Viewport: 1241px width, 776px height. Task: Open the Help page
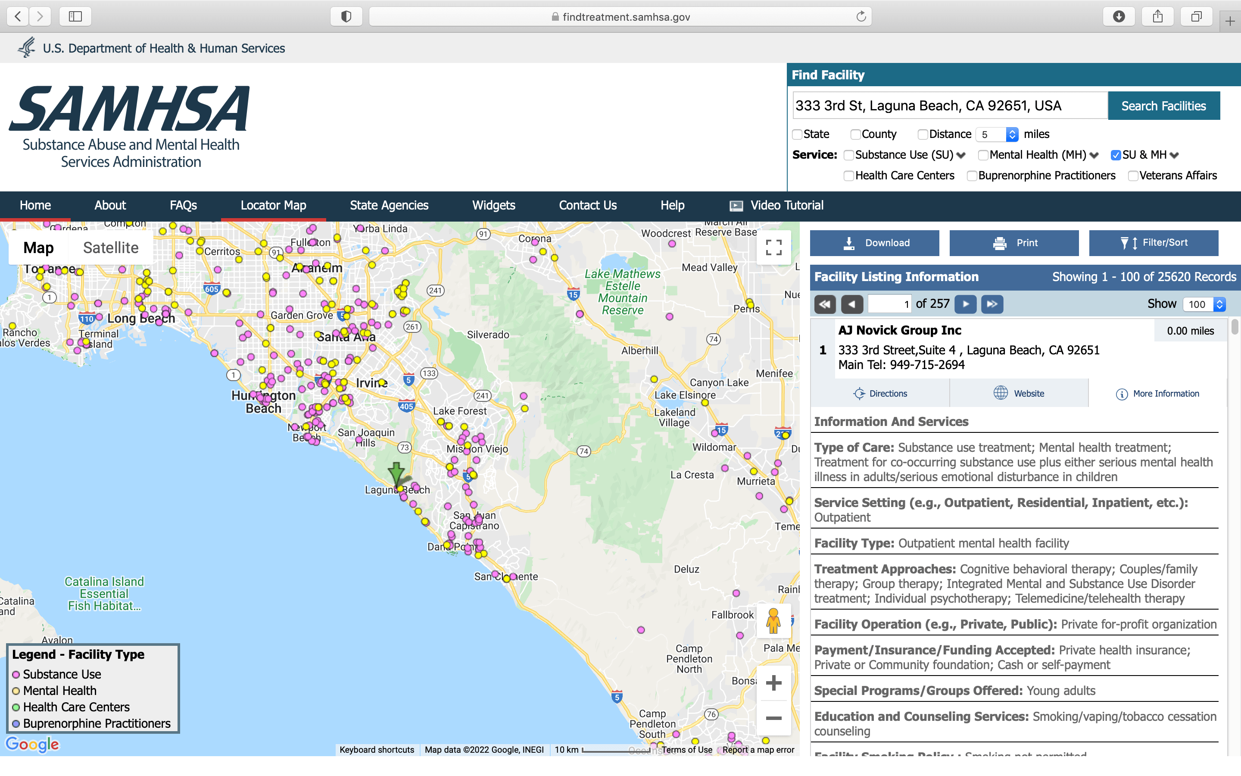672,205
